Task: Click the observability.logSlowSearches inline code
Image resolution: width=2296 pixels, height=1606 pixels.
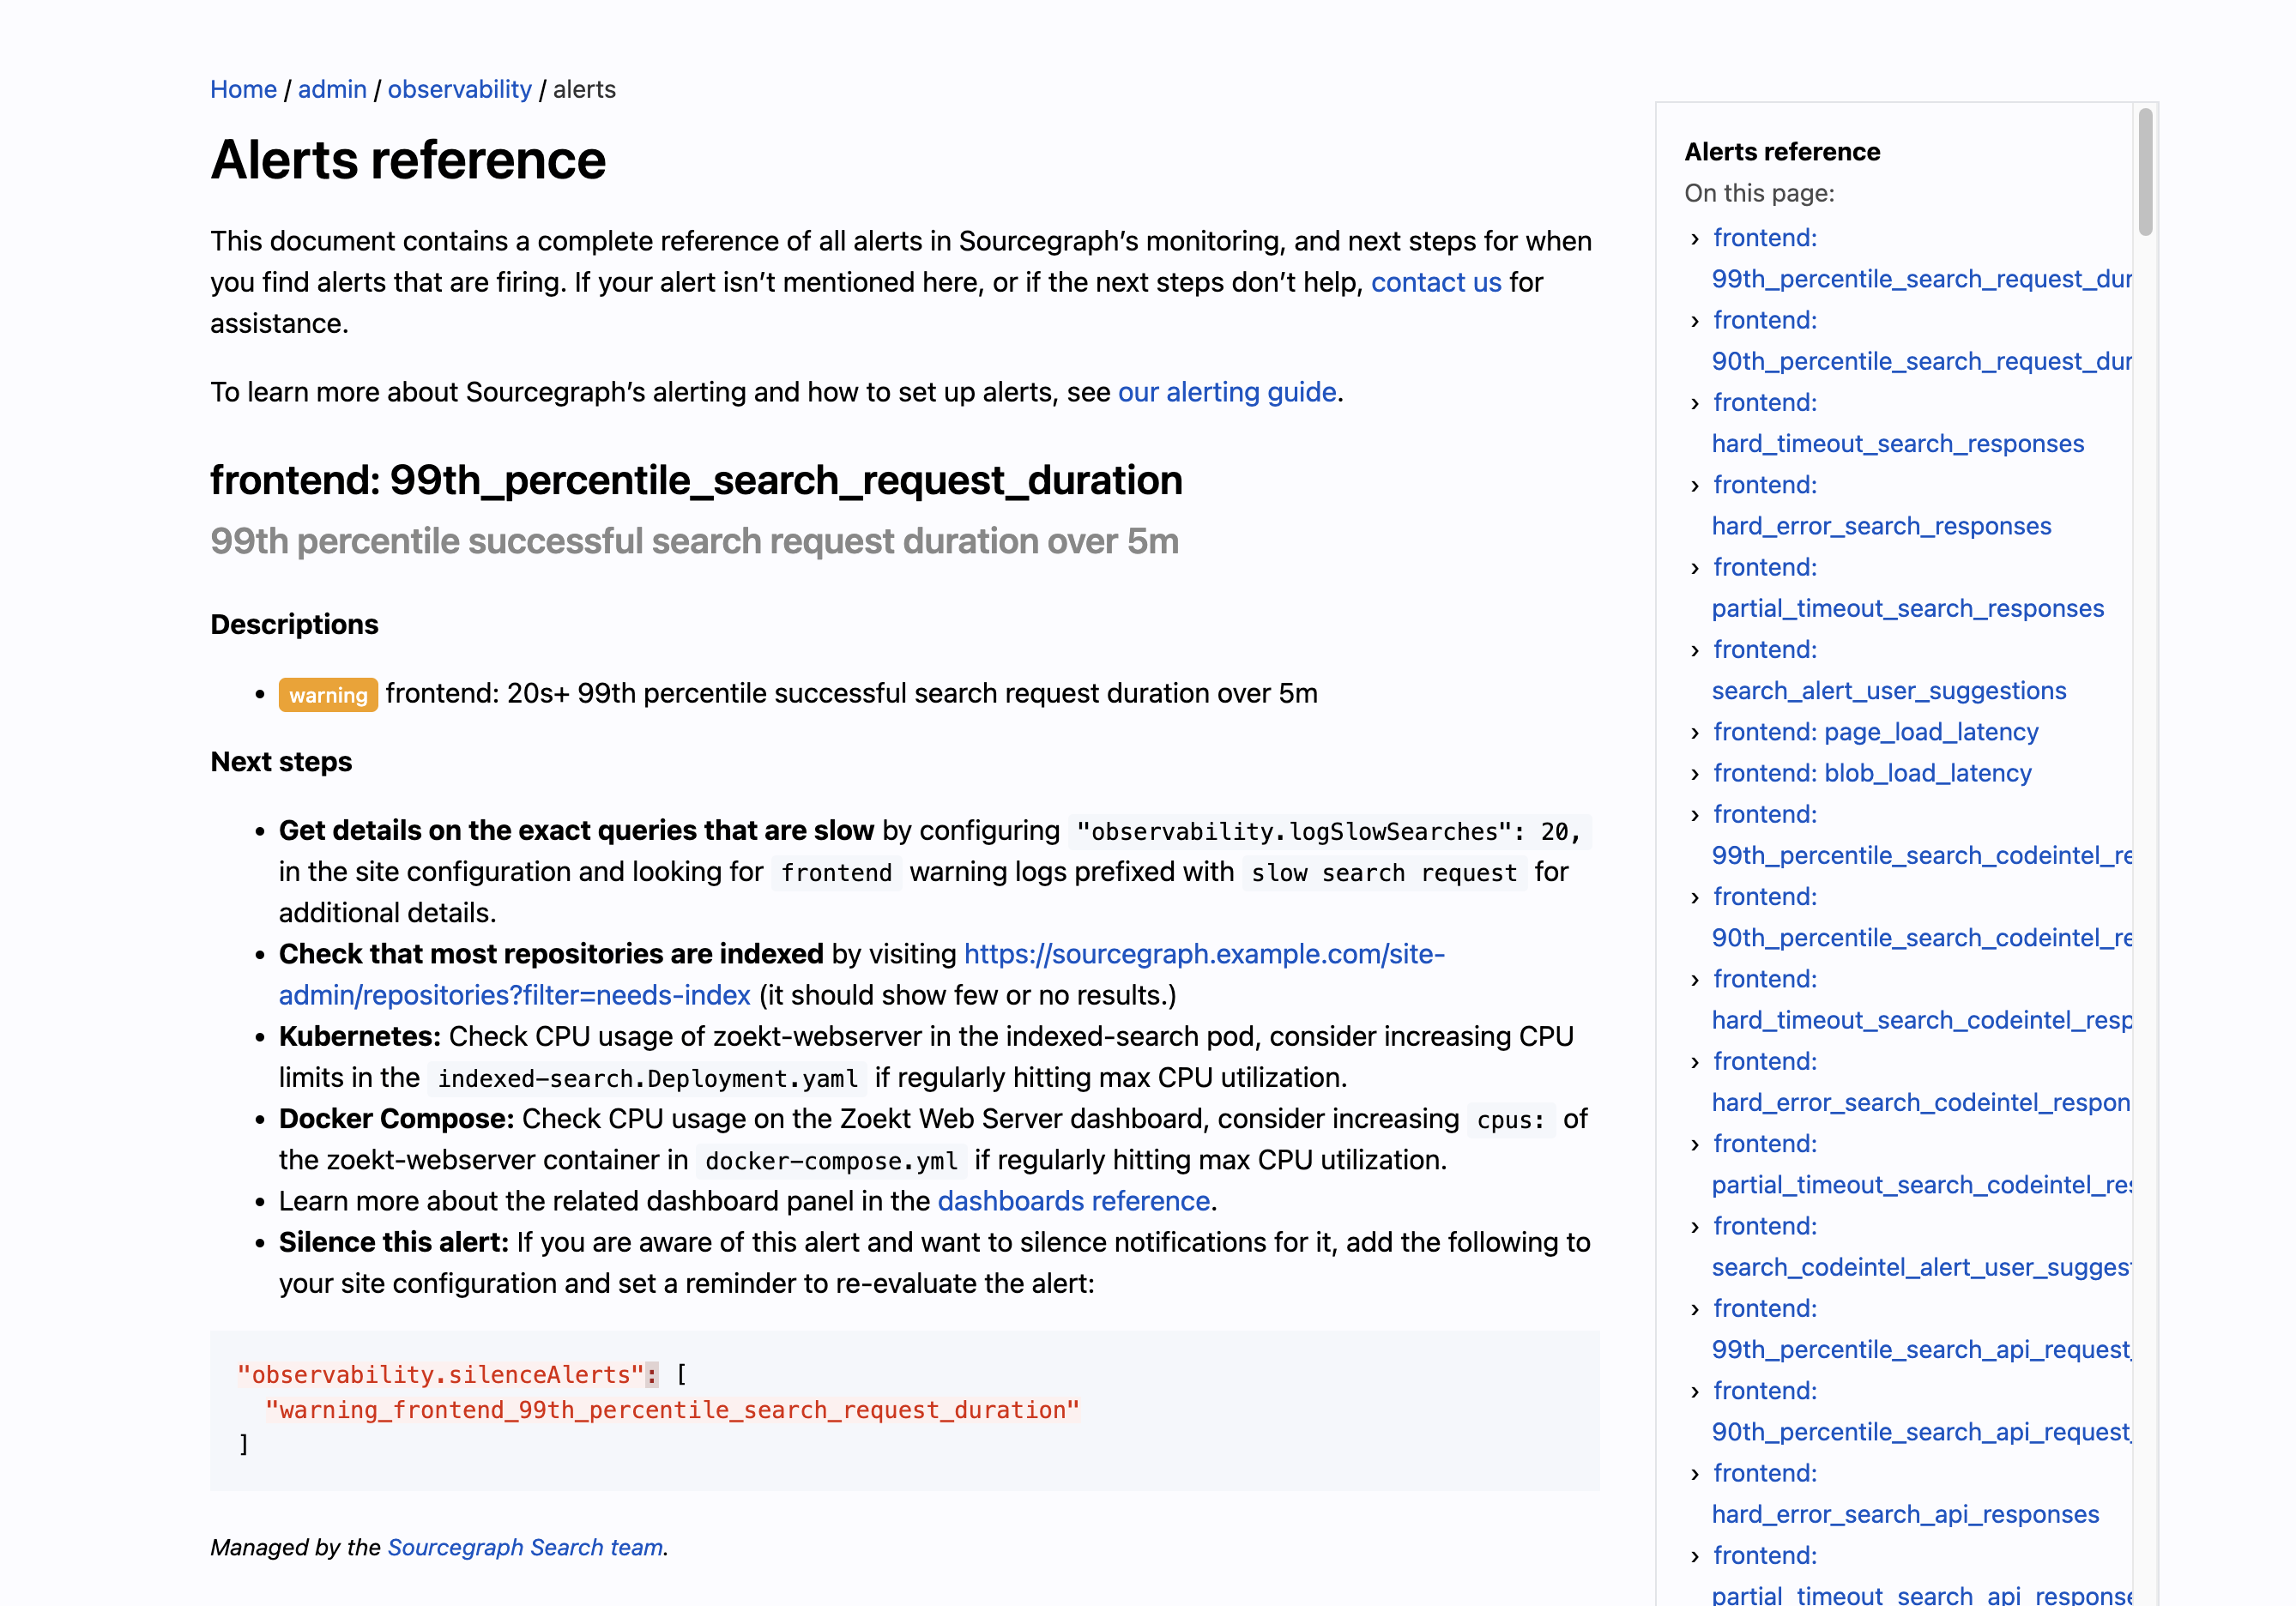Action: [1329, 832]
